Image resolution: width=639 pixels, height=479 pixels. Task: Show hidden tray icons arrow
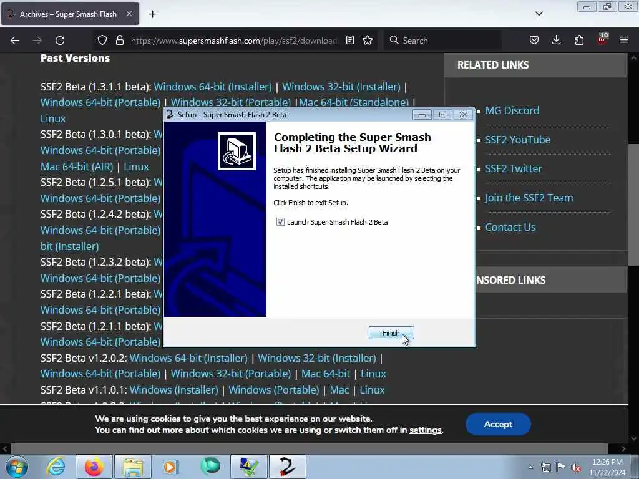click(x=530, y=467)
